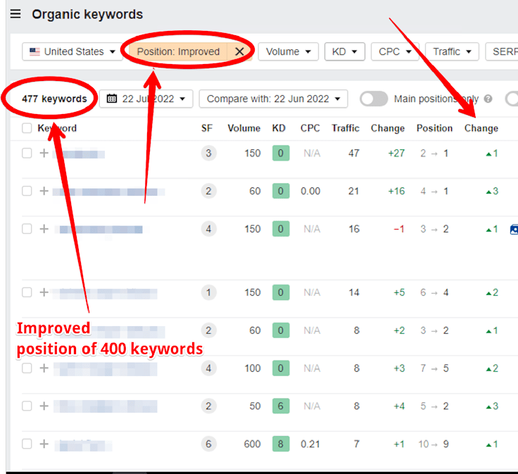Open the hamburger menu beside Organic keywords
The image size is (518, 474).
tap(15, 14)
